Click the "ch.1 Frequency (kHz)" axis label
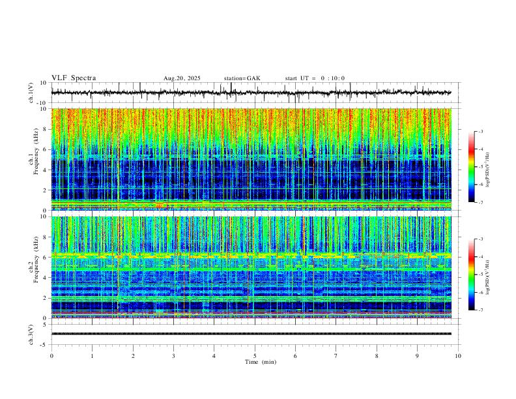Viewport: 516px width, 399px height. [34, 153]
